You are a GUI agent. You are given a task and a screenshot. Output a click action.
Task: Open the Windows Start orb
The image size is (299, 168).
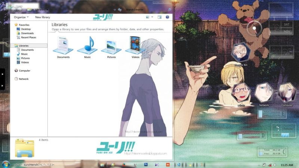click(x=6, y=165)
